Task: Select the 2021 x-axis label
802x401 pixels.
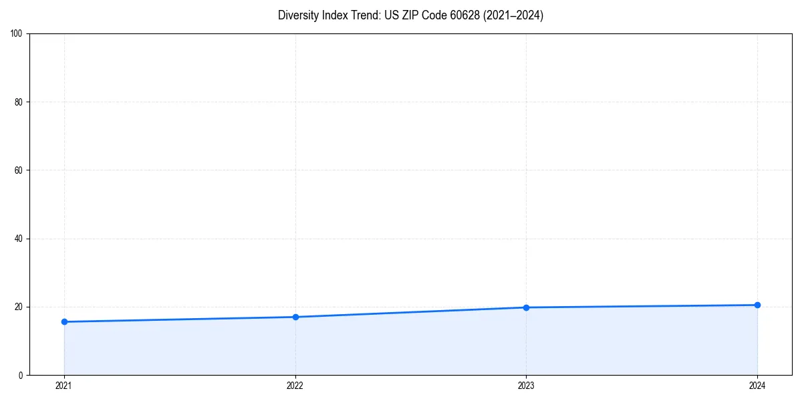Action: click(64, 386)
